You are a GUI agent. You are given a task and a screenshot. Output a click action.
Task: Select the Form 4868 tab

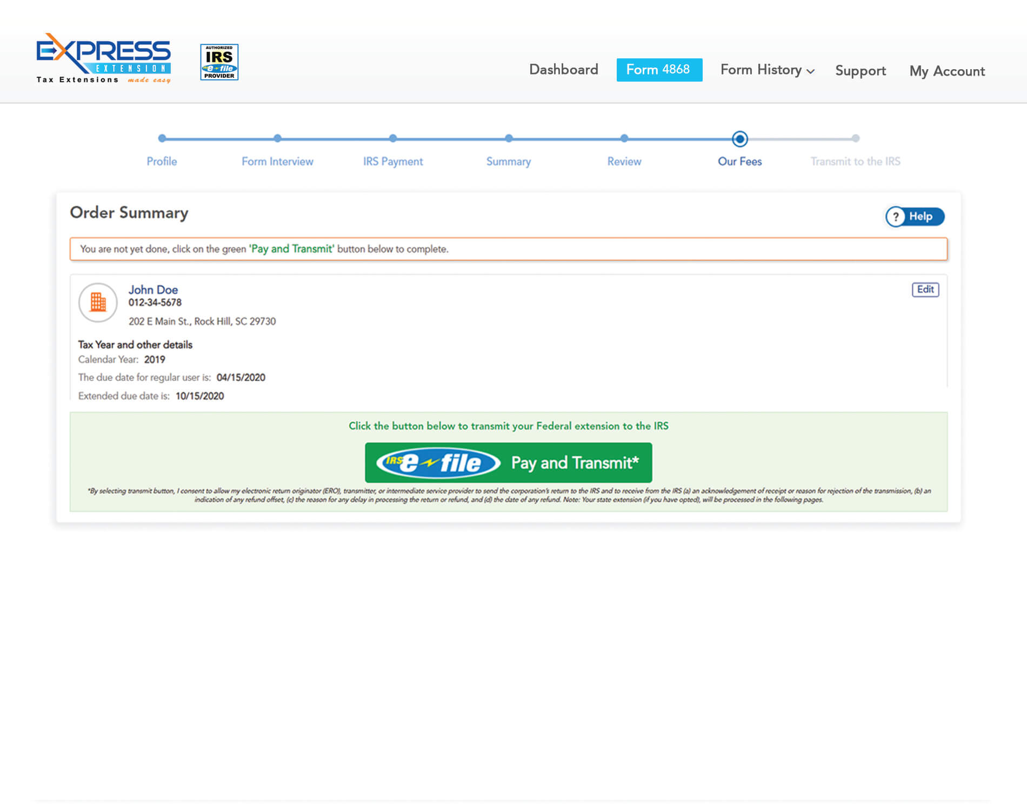click(x=659, y=70)
